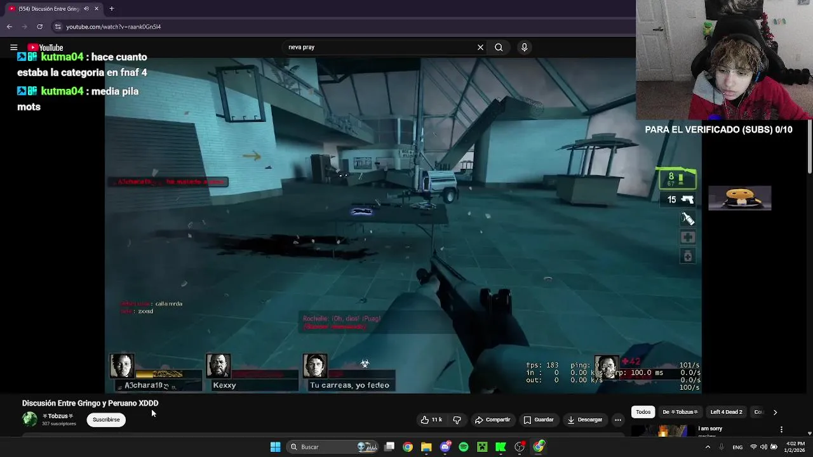Go back in browser history

tap(10, 27)
